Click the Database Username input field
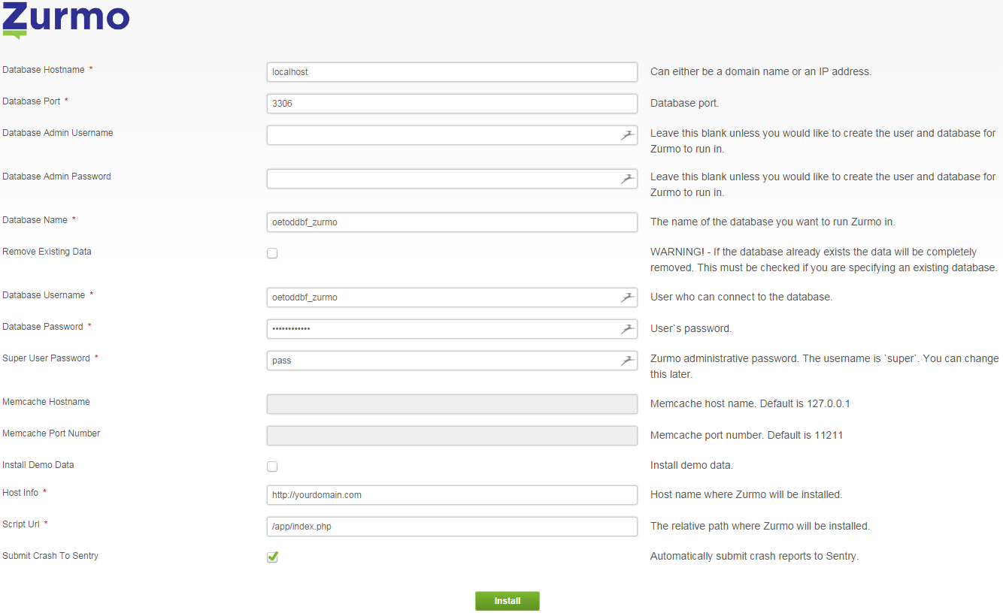This screenshot has height=616, width=1003. pos(452,297)
